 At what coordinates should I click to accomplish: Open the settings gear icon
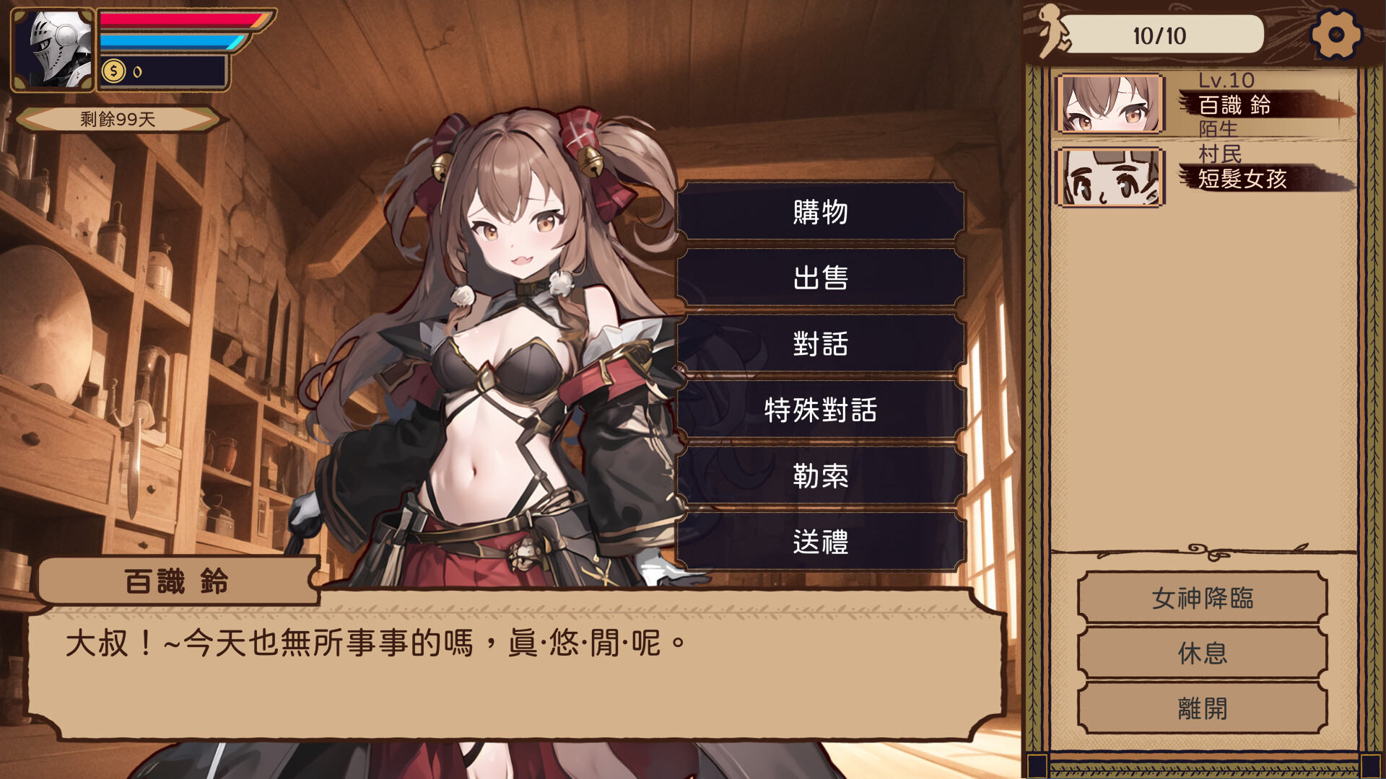tap(1335, 34)
